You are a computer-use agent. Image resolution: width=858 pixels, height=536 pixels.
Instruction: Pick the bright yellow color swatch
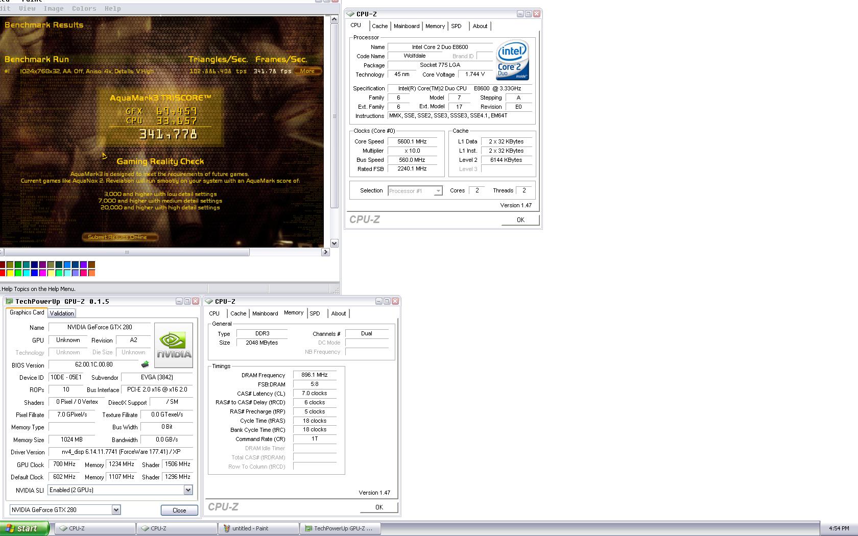(x=11, y=273)
